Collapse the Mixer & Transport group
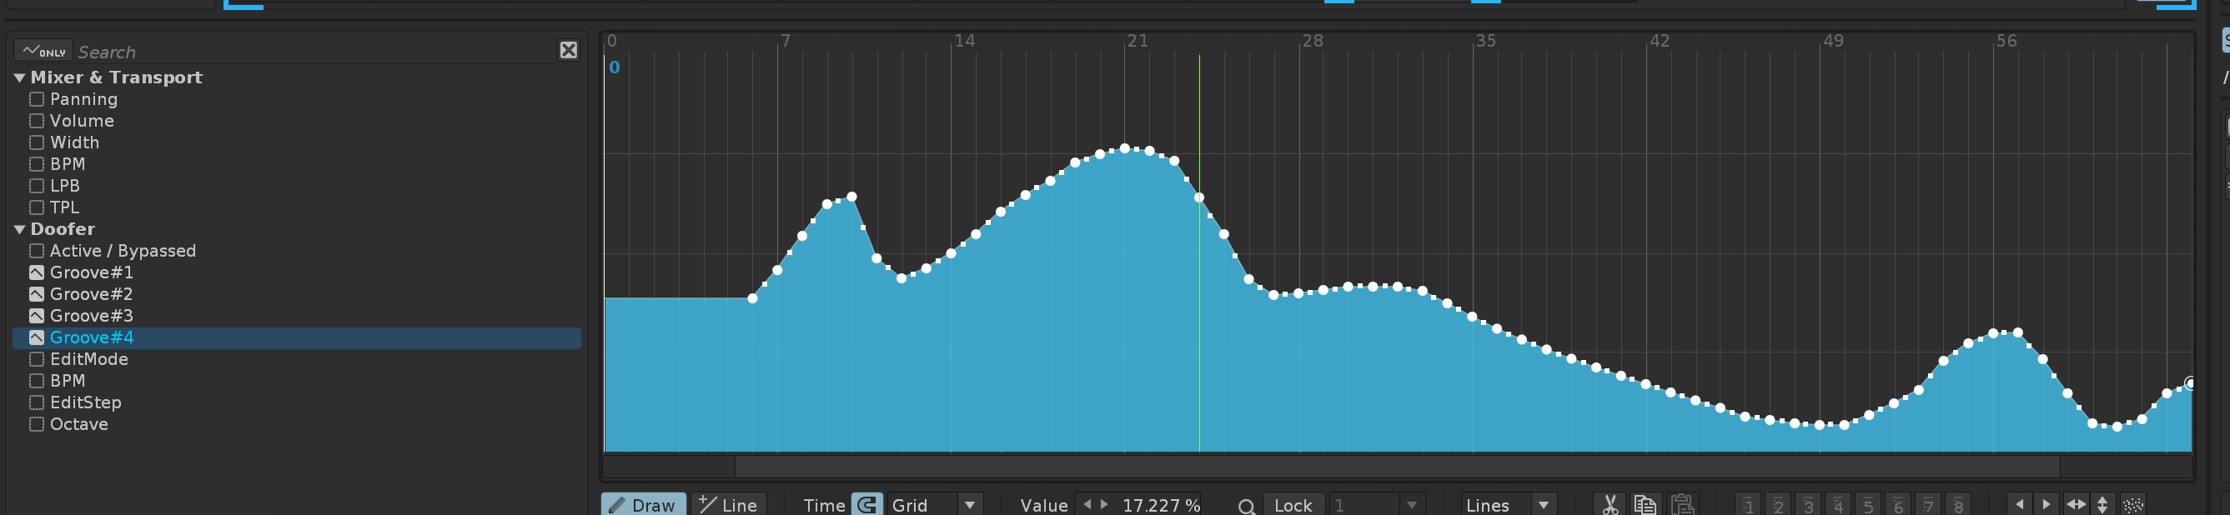 point(19,77)
